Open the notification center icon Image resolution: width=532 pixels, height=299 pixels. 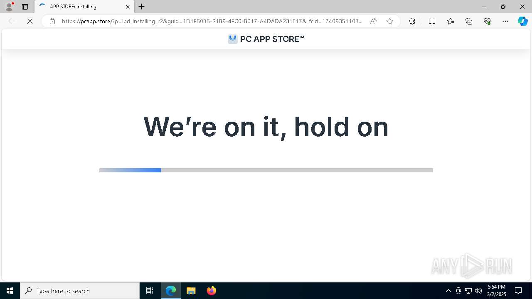tap(518, 291)
